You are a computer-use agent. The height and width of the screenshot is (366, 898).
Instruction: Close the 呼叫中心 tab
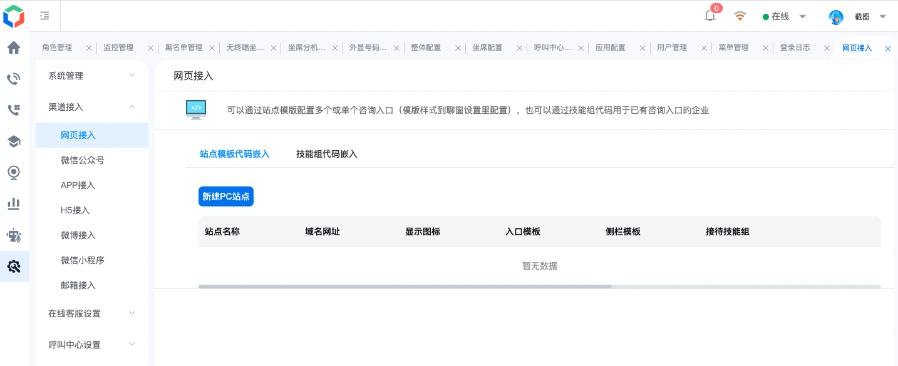coord(581,48)
